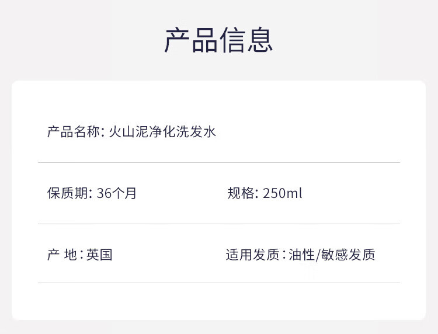The image size is (438, 334).
Task: Click divider line below 产地 row
Action: (x=219, y=283)
